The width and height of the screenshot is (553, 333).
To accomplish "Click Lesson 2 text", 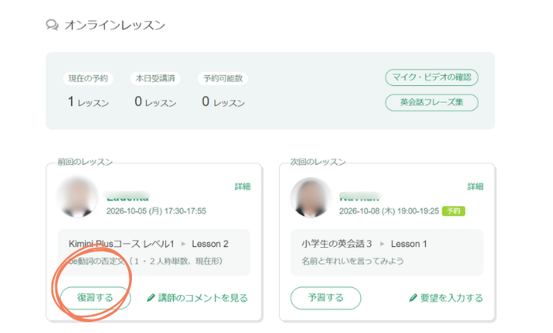I will tap(210, 244).
